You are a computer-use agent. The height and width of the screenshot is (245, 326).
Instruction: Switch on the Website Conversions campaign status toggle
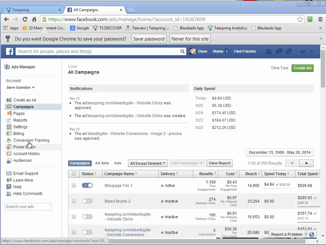[x=87, y=232]
